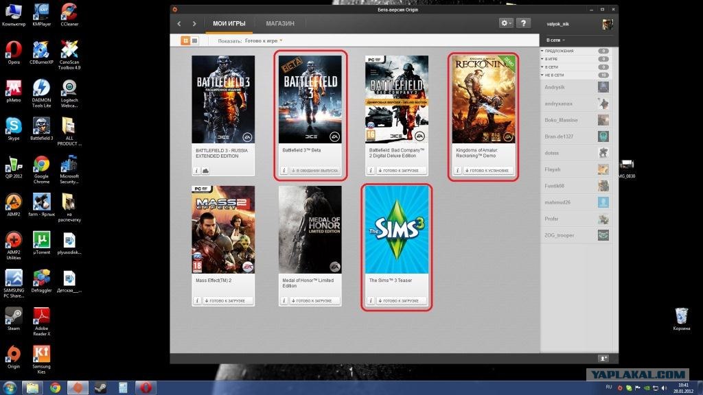This screenshot has width=703, height=395.
Task: Open Origin help with question mark button
Action: pos(523,23)
